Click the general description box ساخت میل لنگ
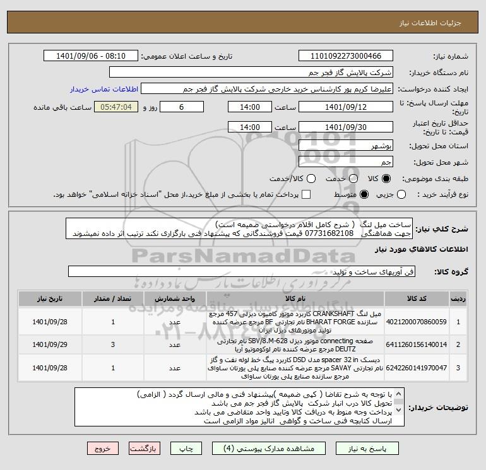The width and height of the screenshot is (486, 470). click(x=239, y=228)
